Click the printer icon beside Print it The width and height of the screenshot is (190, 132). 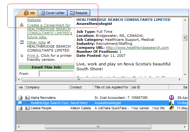tap(22, 56)
